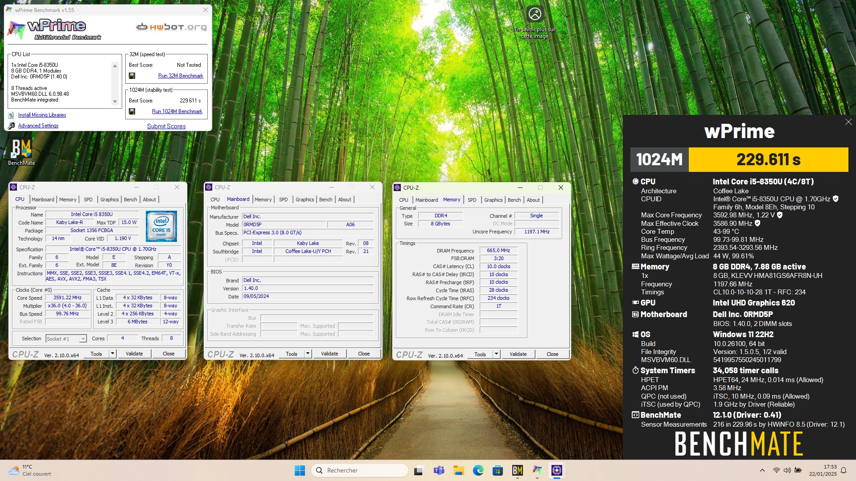Open Socket #1 selection dropdown
Screen dimensions: 856x481
pos(82,339)
